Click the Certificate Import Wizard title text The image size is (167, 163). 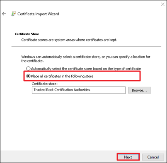tap(38, 14)
